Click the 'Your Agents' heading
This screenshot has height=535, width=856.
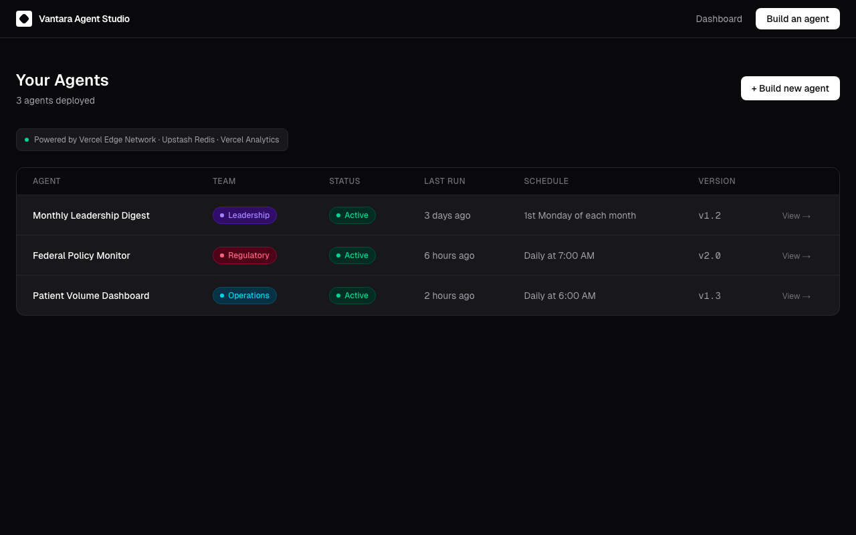click(x=62, y=80)
